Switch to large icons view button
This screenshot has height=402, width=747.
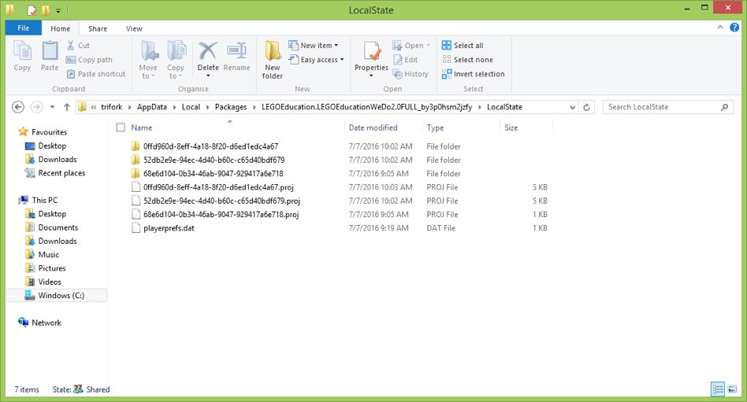(x=732, y=389)
